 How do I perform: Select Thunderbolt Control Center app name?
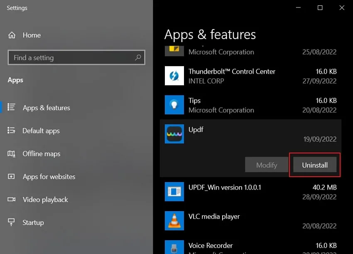pyautogui.click(x=232, y=72)
